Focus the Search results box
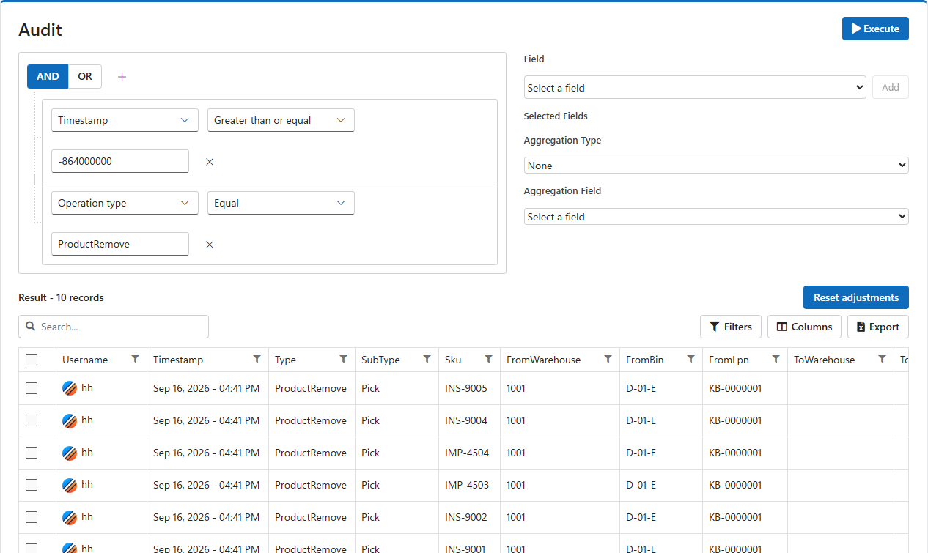 pyautogui.click(x=114, y=327)
